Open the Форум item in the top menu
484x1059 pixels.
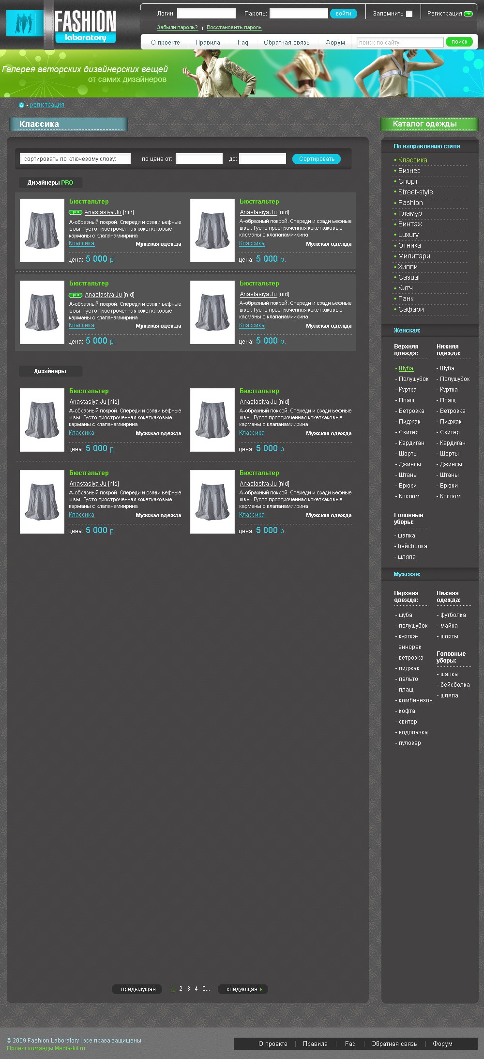point(335,43)
